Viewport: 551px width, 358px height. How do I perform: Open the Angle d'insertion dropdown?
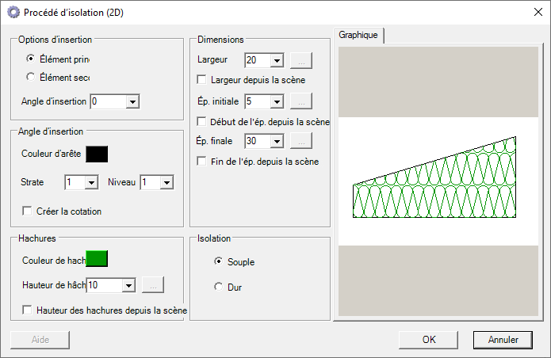(132, 101)
